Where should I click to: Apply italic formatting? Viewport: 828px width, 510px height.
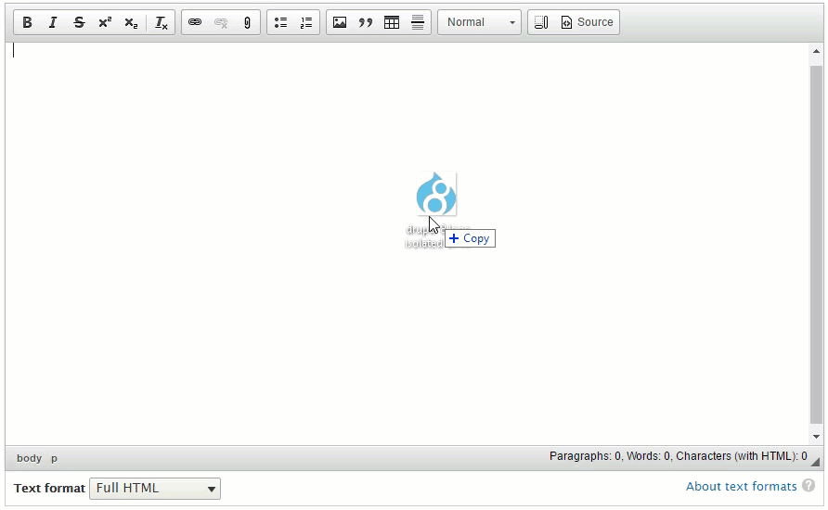[x=53, y=22]
